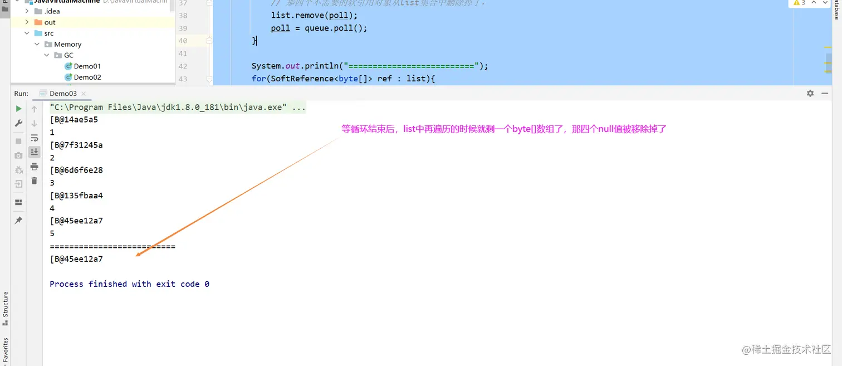842x366 pixels.
Task: Expand the .idea folder
Action: (27, 11)
